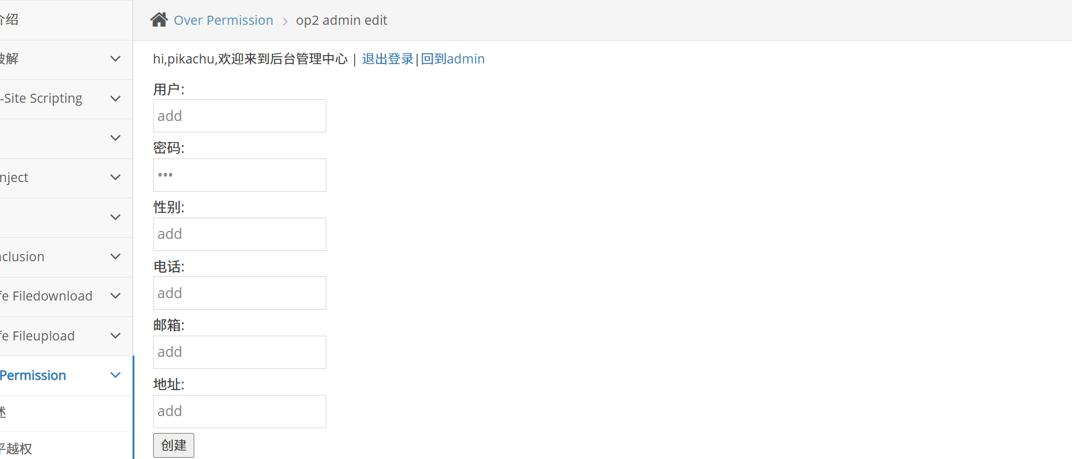Collapse the Permission menu chevron
This screenshot has height=459, width=1072.
tap(116, 376)
